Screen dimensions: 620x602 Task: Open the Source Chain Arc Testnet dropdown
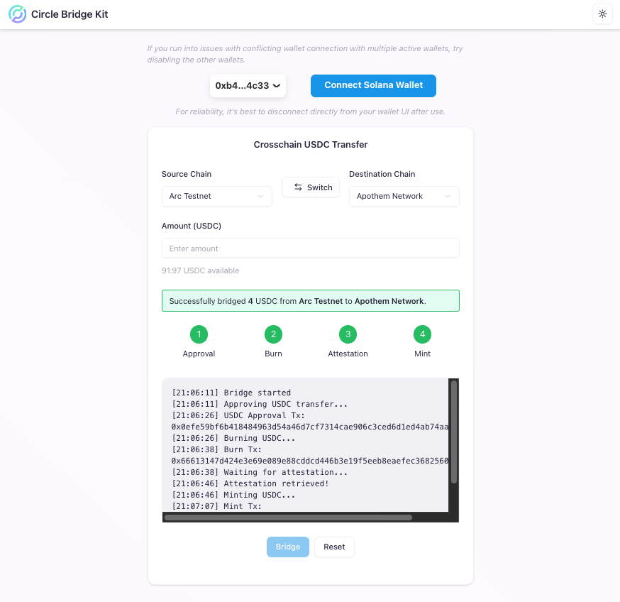216,197
